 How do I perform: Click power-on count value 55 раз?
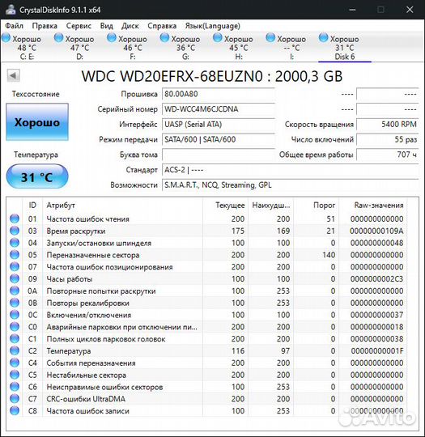387,139
